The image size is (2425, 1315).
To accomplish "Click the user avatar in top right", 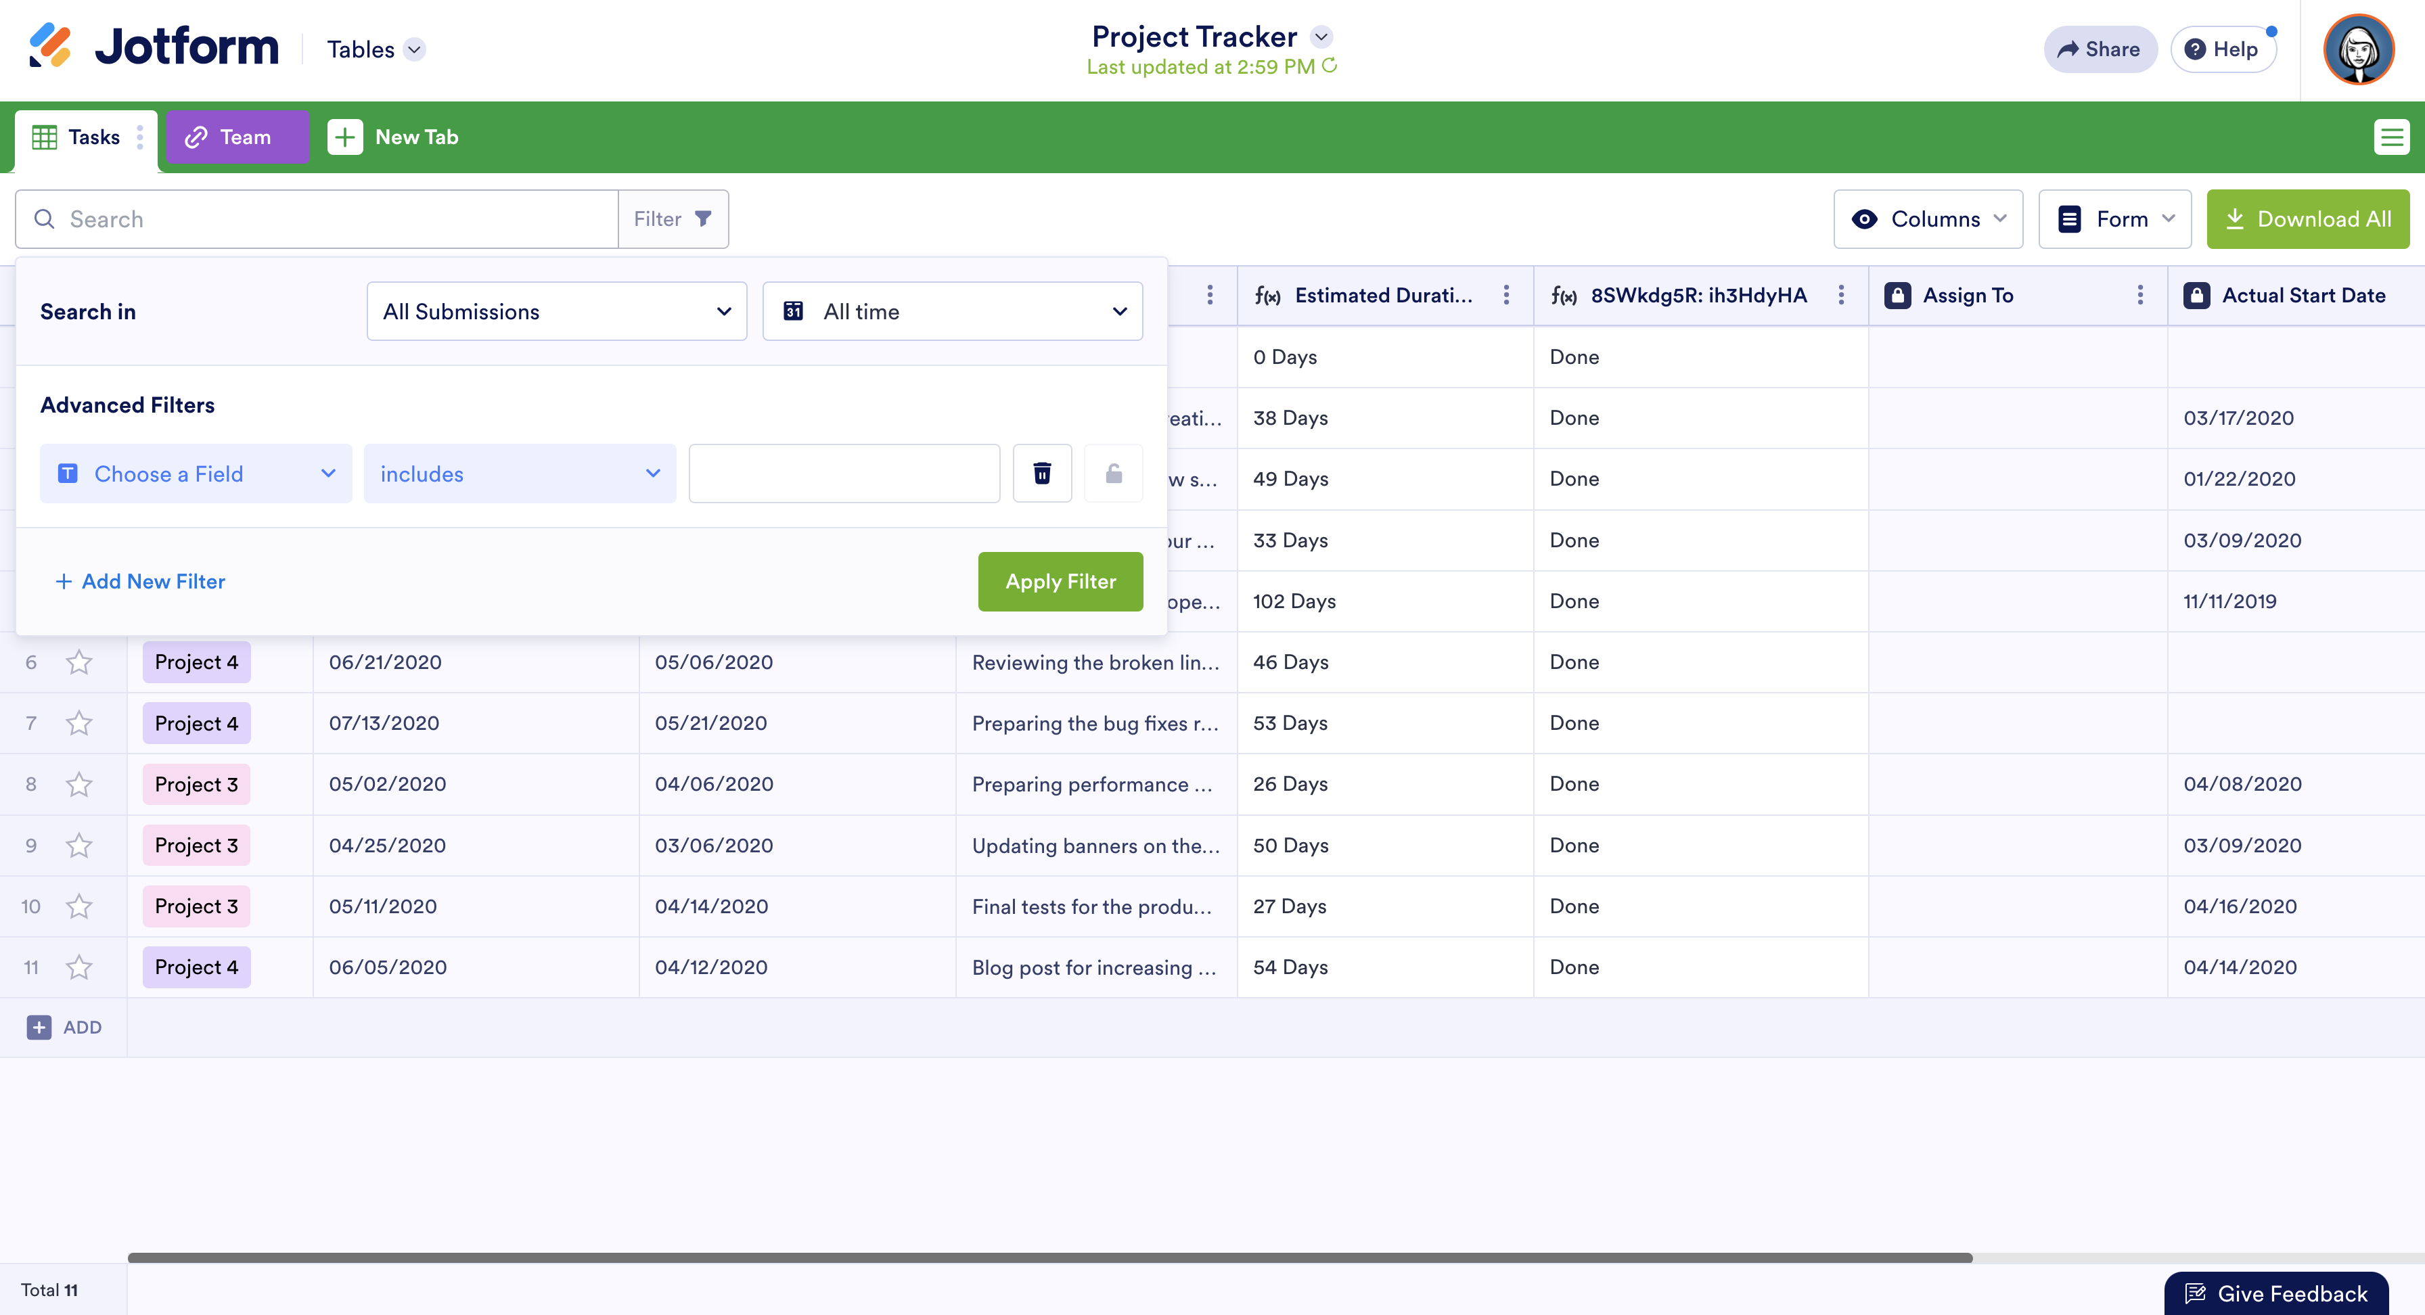I will [2358, 50].
